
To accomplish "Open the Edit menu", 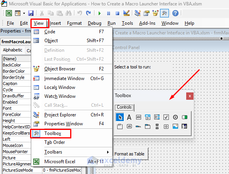I will [24, 23].
